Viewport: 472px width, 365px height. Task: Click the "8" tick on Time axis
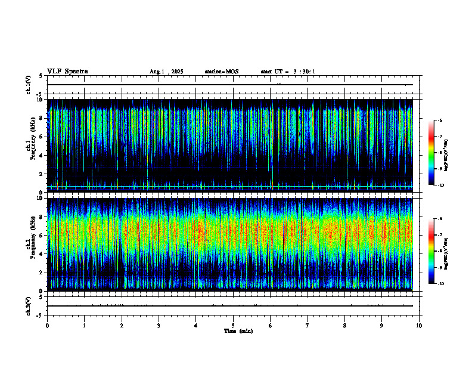(344, 326)
